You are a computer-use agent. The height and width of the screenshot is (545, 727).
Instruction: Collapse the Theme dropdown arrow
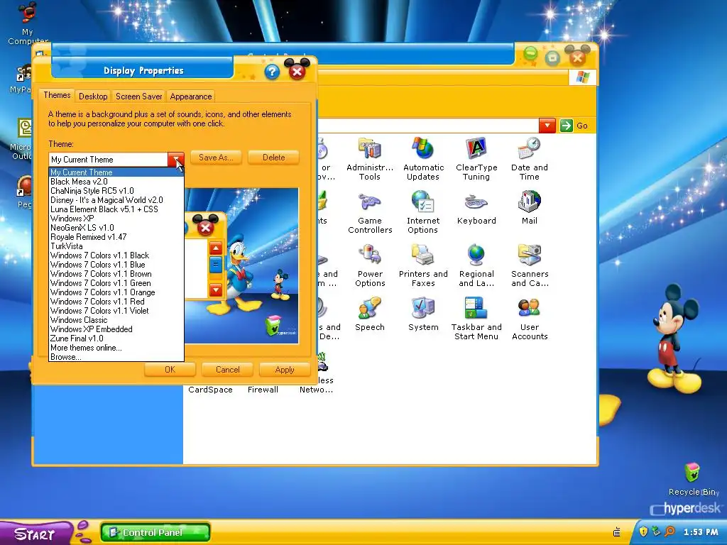point(176,160)
